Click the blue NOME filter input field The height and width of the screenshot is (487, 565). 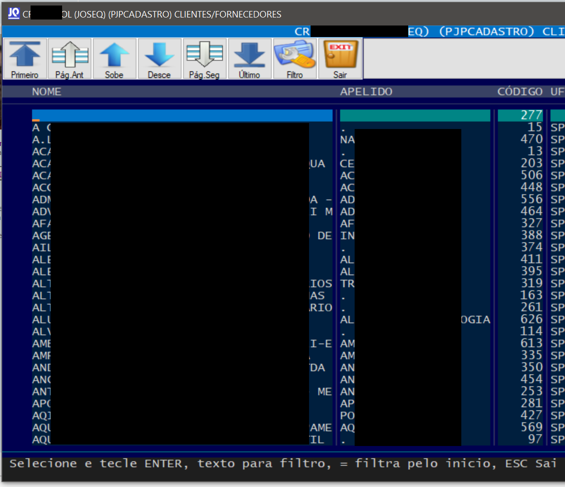coord(182,115)
